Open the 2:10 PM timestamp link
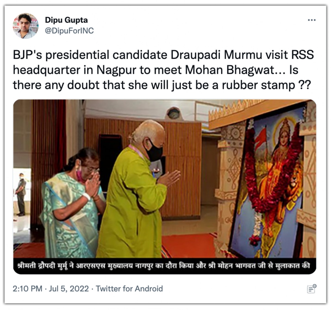The image size is (331, 310). (x=27, y=289)
